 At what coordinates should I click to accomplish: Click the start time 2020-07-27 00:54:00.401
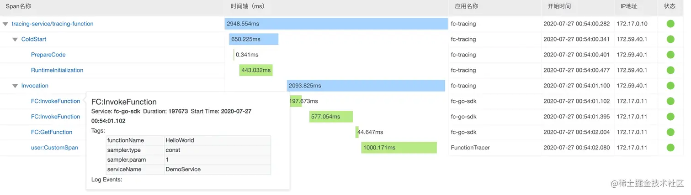576,55
